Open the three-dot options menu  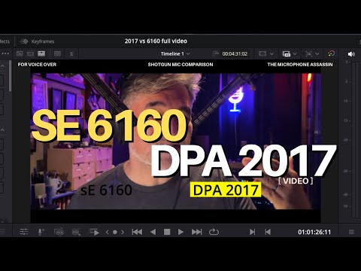pyautogui.click(x=5, y=53)
